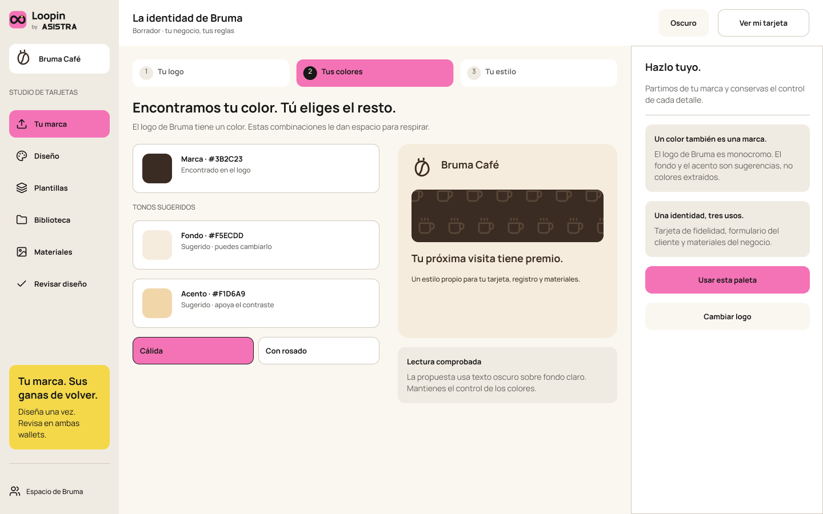Screen dimensions: 823x514
Task: Click the heading Tu próxima visita tiene premio
Action: pos(487,259)
